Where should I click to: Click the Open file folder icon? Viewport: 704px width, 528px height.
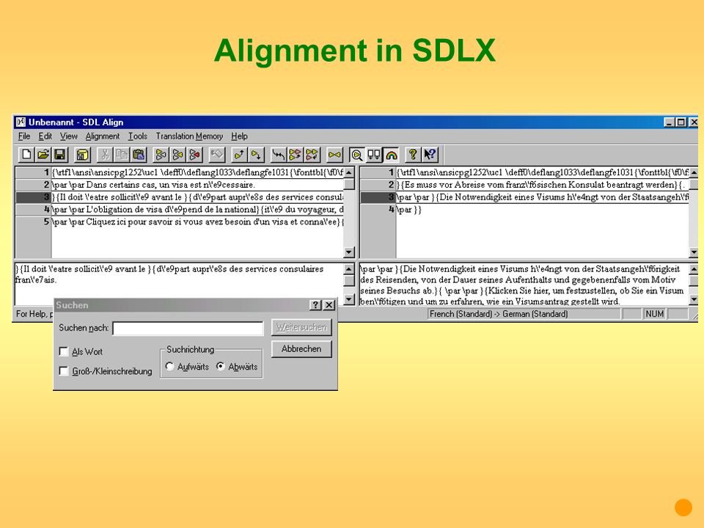[43, 155]
